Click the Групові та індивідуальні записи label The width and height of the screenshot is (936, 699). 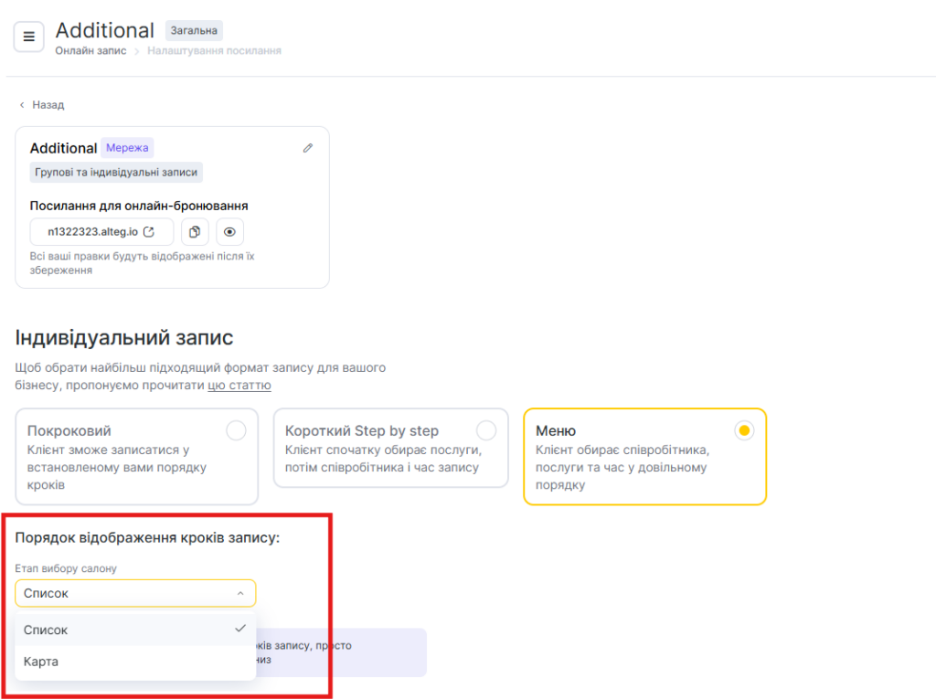pyautogui.click(x=116, y=173)
